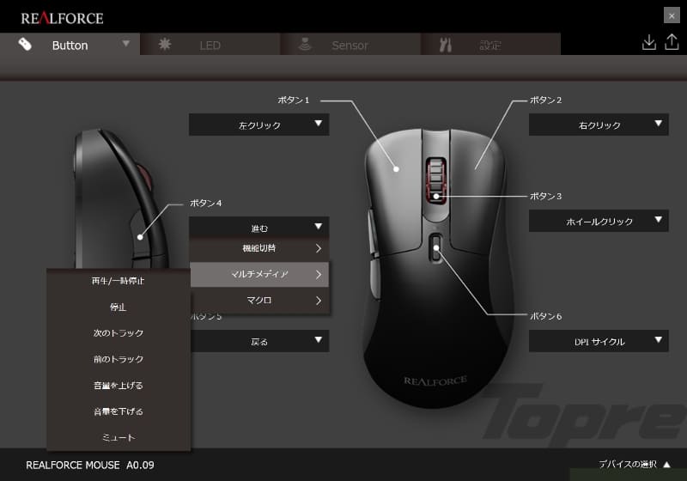Click the ボタン2 label
The height and width of the screenshot is (481, 687).
pyautogui.click(x=546, y=100)
